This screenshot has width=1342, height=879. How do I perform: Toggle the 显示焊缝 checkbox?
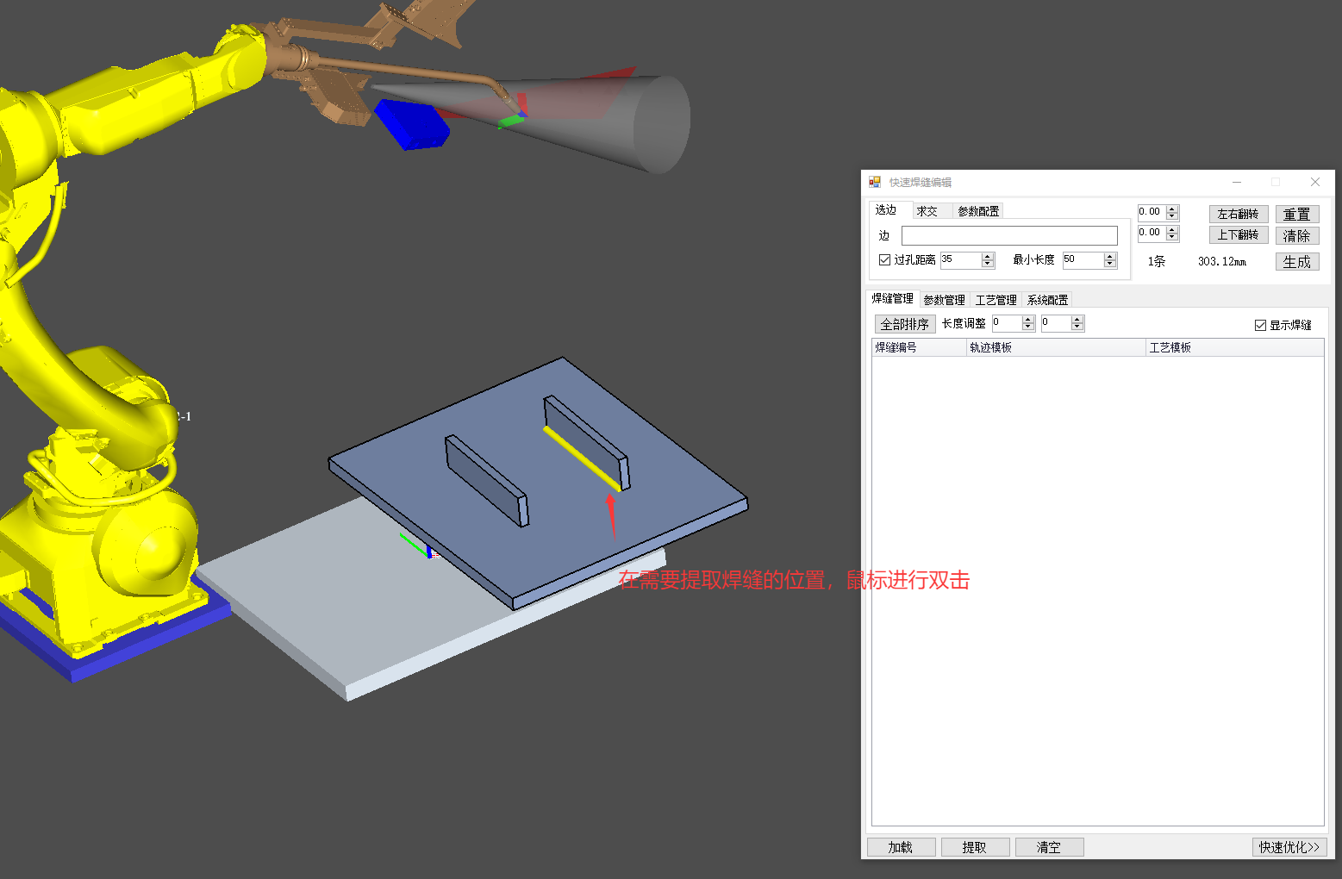(x=1260, y=325)
